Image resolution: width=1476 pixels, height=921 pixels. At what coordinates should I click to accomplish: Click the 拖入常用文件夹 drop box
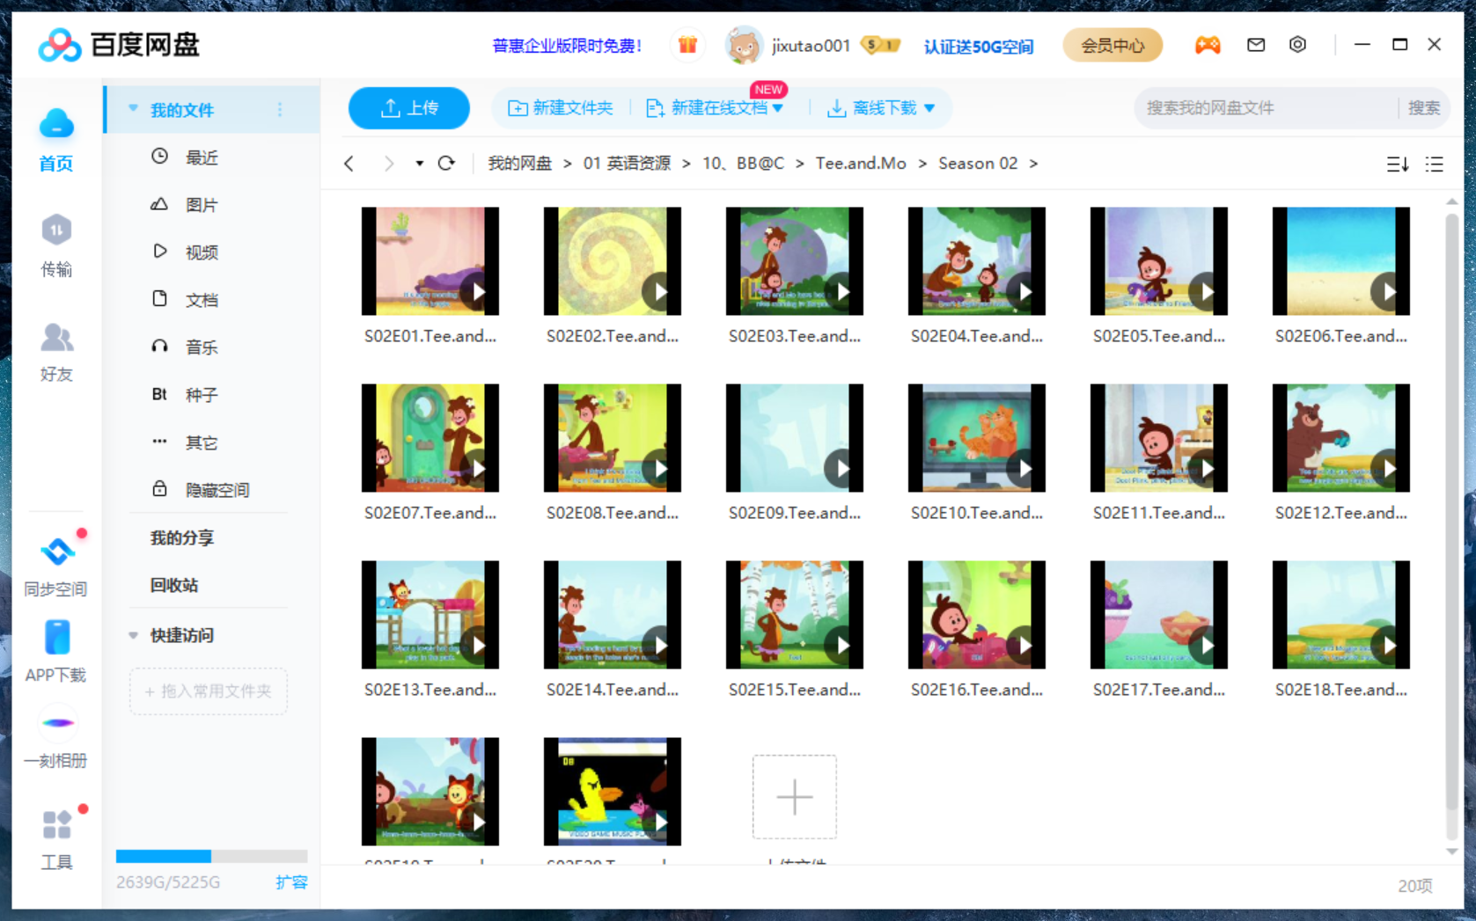click(x=209, y=691)
